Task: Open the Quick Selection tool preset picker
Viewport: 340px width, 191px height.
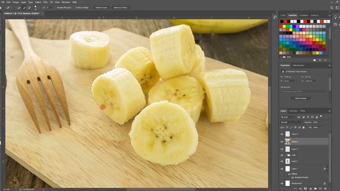Action: [8, 7]
